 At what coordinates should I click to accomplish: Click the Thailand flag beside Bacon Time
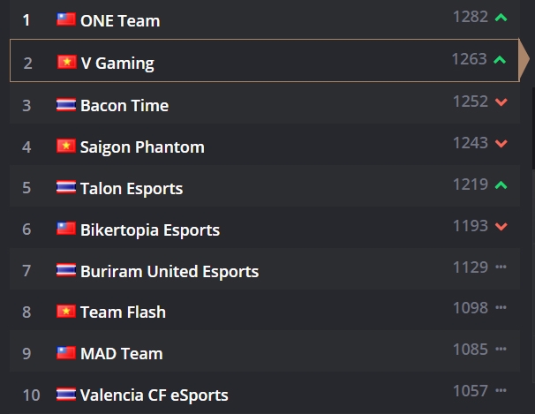pos(66,104)
